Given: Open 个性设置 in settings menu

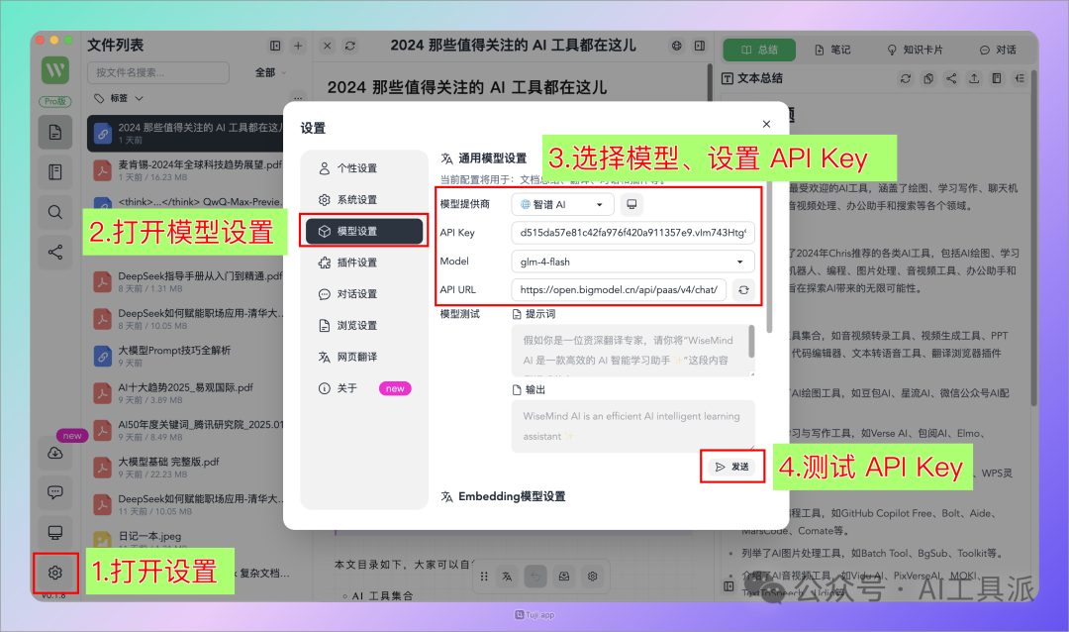Looking at the screenshot, I should [364, 167].
